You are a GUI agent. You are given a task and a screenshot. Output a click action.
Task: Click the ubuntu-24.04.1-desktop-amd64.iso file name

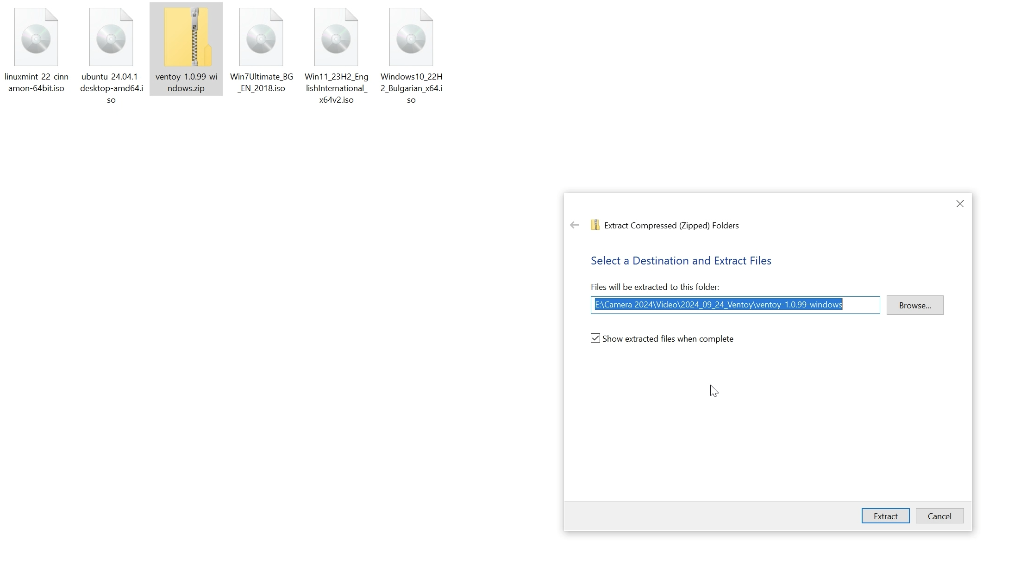click(x=112, y=88)
